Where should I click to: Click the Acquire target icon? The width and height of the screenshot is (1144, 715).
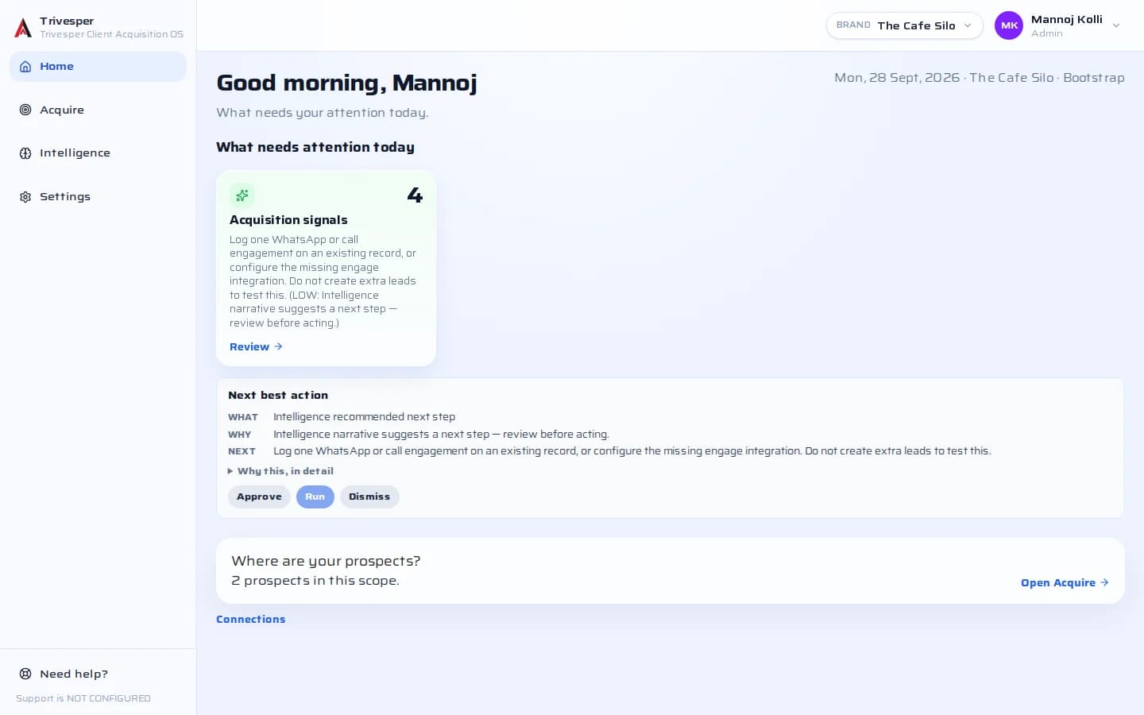(25, 110)
